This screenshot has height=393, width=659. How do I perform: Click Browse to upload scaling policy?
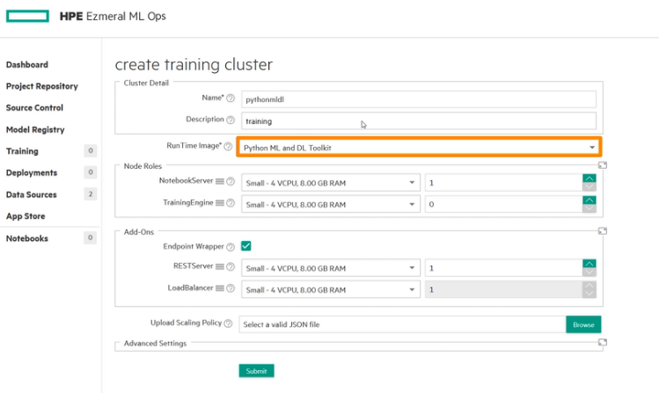point(583,324)
